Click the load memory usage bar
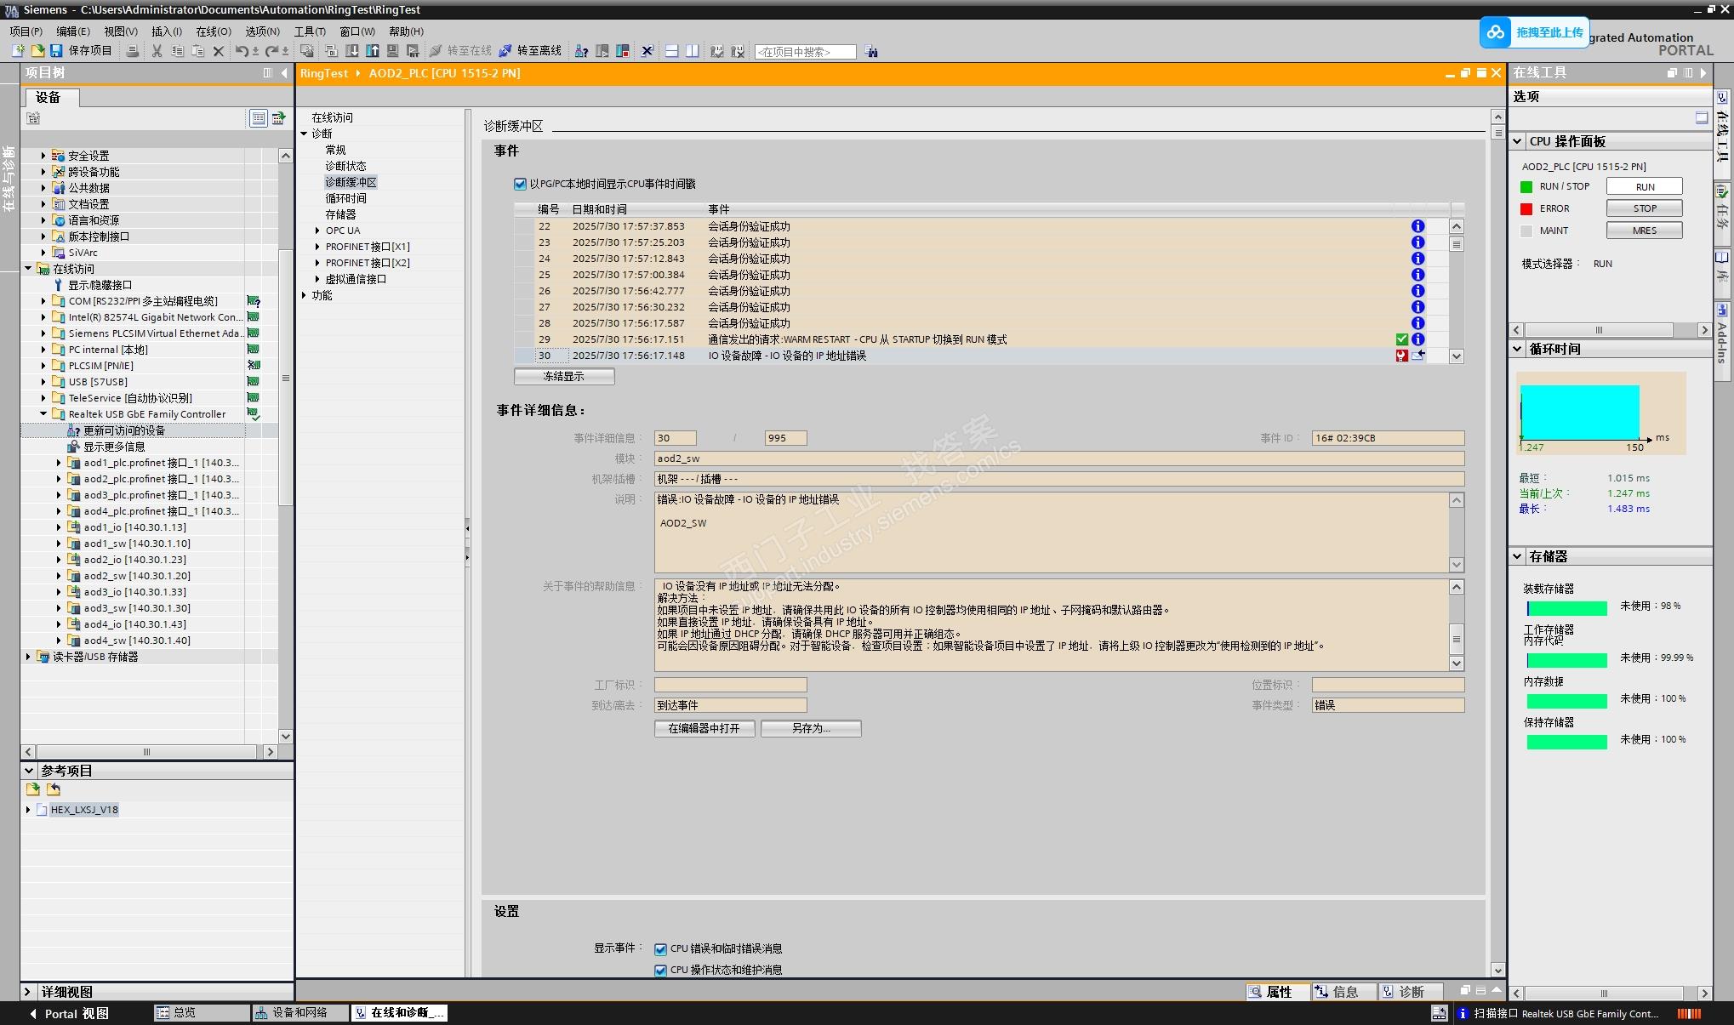This screenshot has height=1025, width=1734. (x=1566, y=608)
